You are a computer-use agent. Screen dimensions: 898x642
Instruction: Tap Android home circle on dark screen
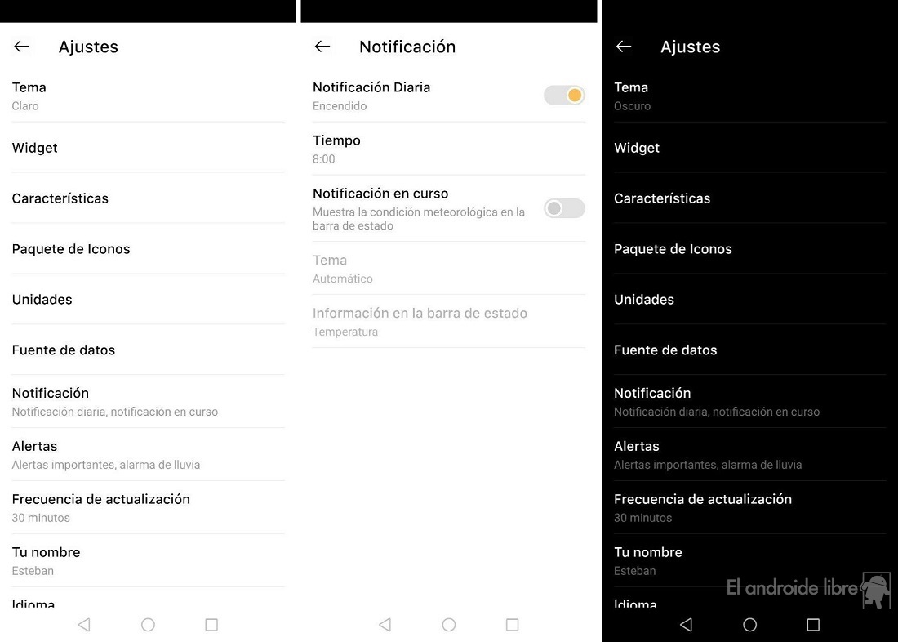[x=749, y=624]
